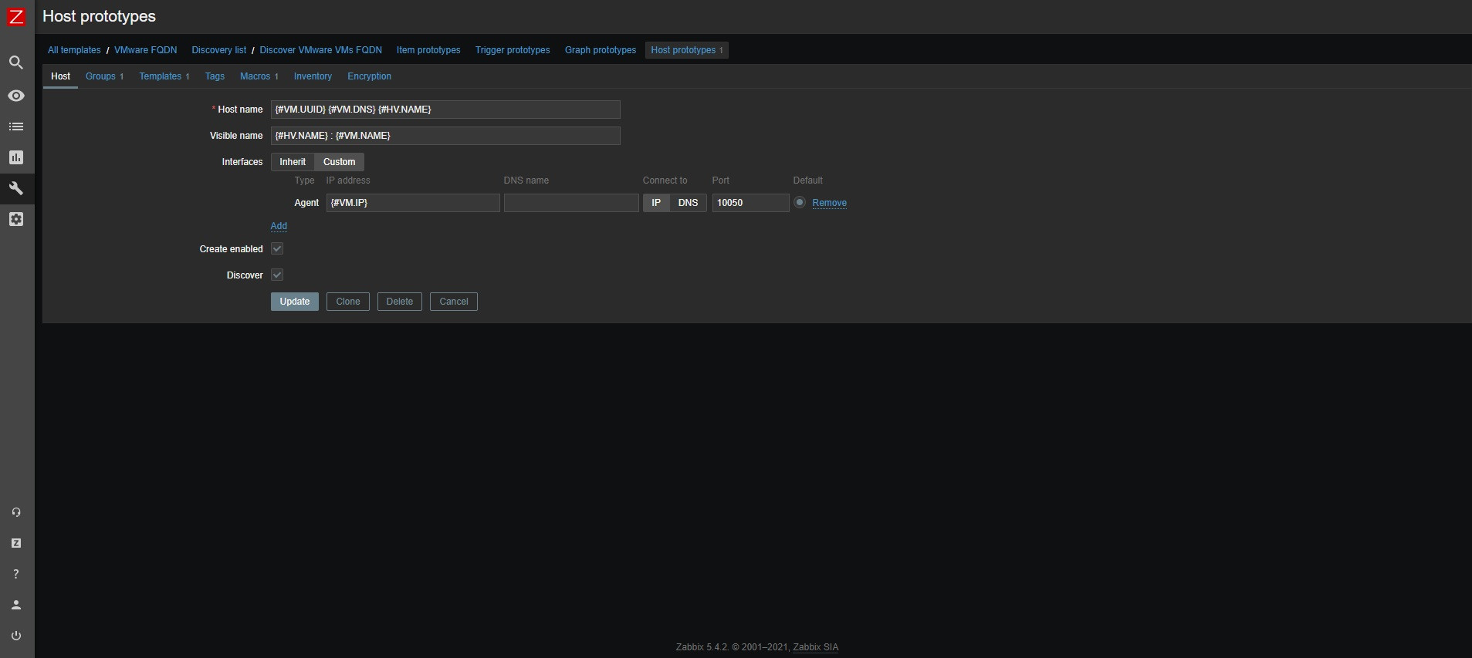Focus the Agent IP address field
Image resolution: width=1472 pixels, height=658 pixels.
pos(413,203)
